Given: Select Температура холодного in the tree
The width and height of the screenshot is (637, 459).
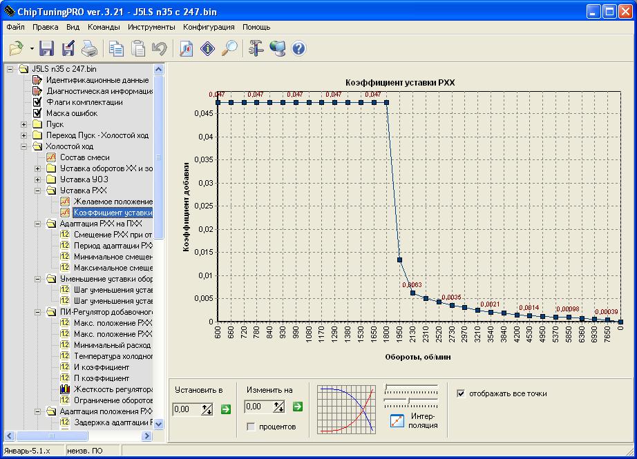Looking at the screenshot, I should point(113,356).
